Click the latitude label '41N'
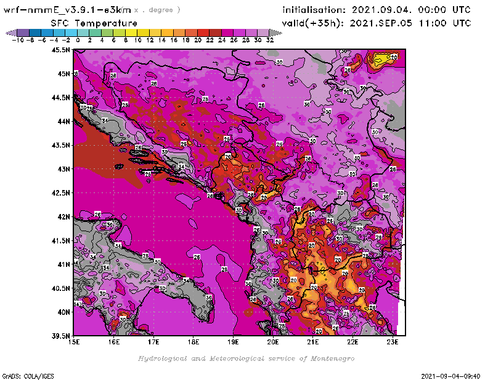Viewport: 493px width, 380px height. point(63,264)
